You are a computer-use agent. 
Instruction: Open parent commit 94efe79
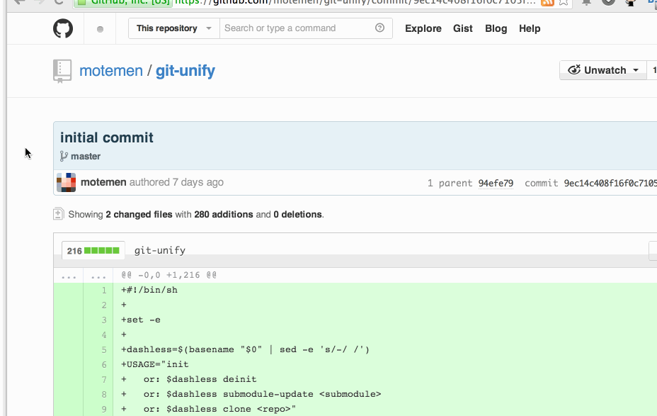click(x=496, y=184)
